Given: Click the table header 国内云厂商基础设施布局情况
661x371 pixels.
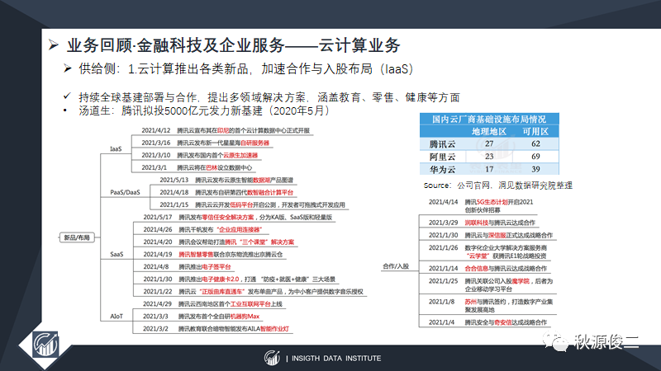Looking at the screenshot, I should click(x=489, y=119).
